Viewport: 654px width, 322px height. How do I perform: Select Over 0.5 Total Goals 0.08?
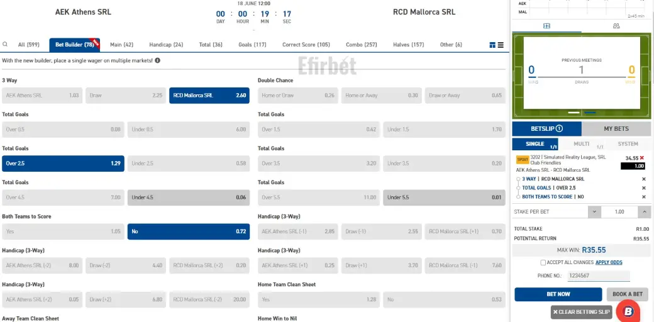pyautogui.click(x=63, y=130)
